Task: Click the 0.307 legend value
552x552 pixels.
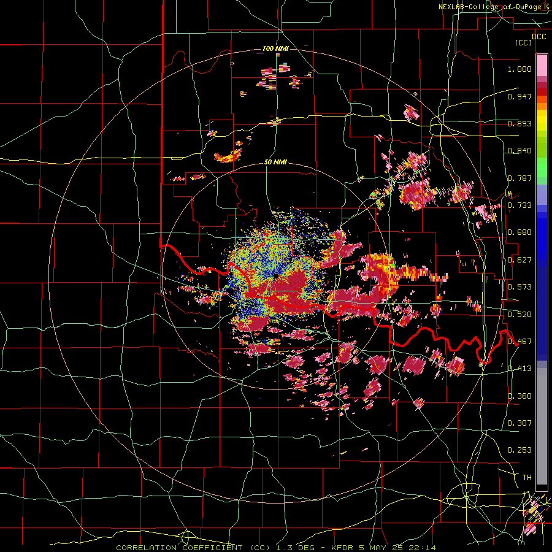Action: coord(519,423)
